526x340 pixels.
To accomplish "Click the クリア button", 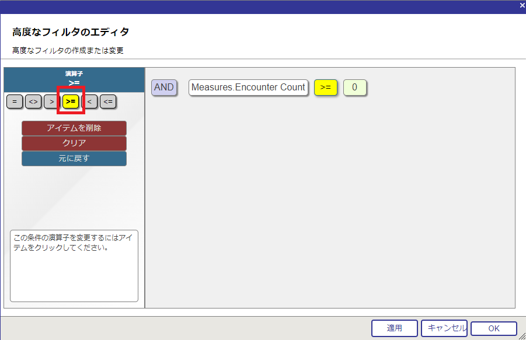I will 74,143.
